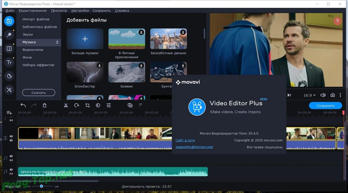Open the Редактирование menu
The width and height of the screenshot is (348, 193).
32,10
